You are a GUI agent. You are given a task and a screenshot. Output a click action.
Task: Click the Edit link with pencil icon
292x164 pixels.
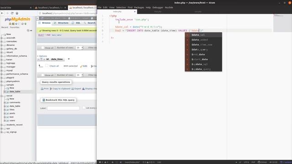83,66
